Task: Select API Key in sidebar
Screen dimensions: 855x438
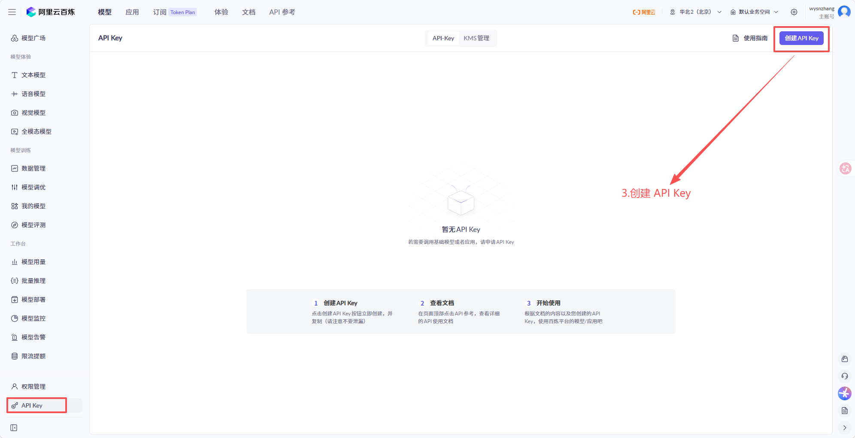Action: point(45,405)
